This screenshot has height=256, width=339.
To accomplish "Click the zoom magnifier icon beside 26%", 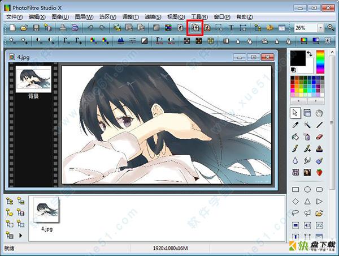I will pos(331,28).
